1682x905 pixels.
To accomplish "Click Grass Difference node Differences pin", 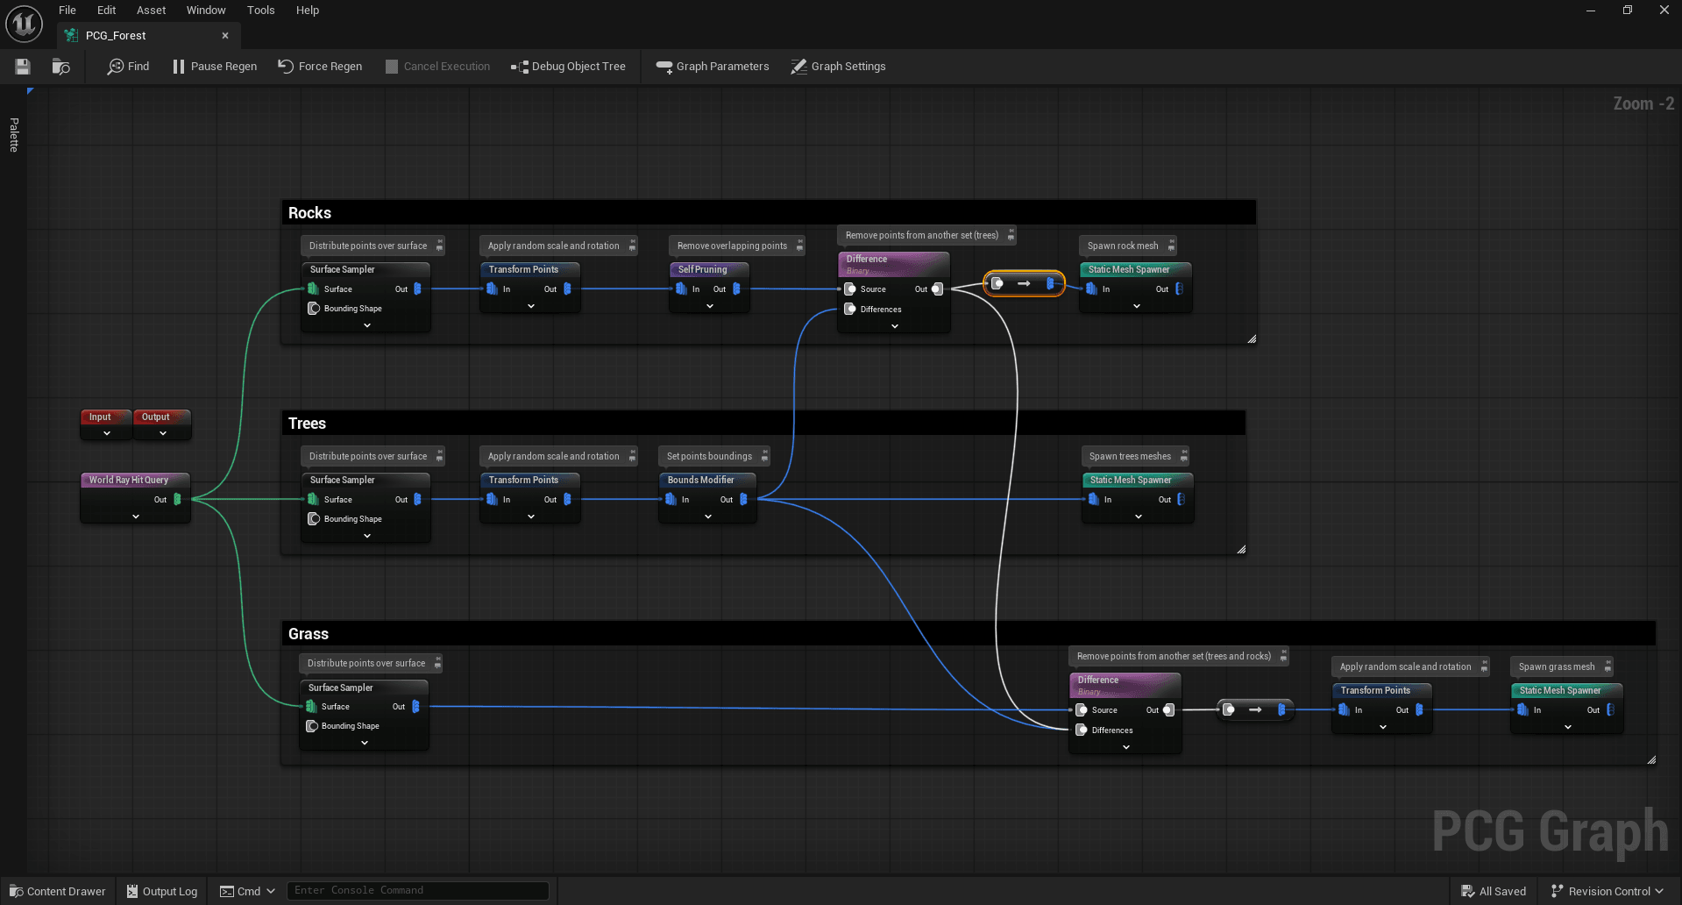I will coord(1082,730).
